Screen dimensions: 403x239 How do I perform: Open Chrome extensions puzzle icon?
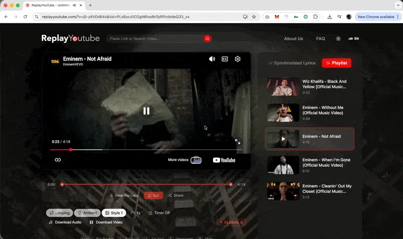(x=315, y=17)
